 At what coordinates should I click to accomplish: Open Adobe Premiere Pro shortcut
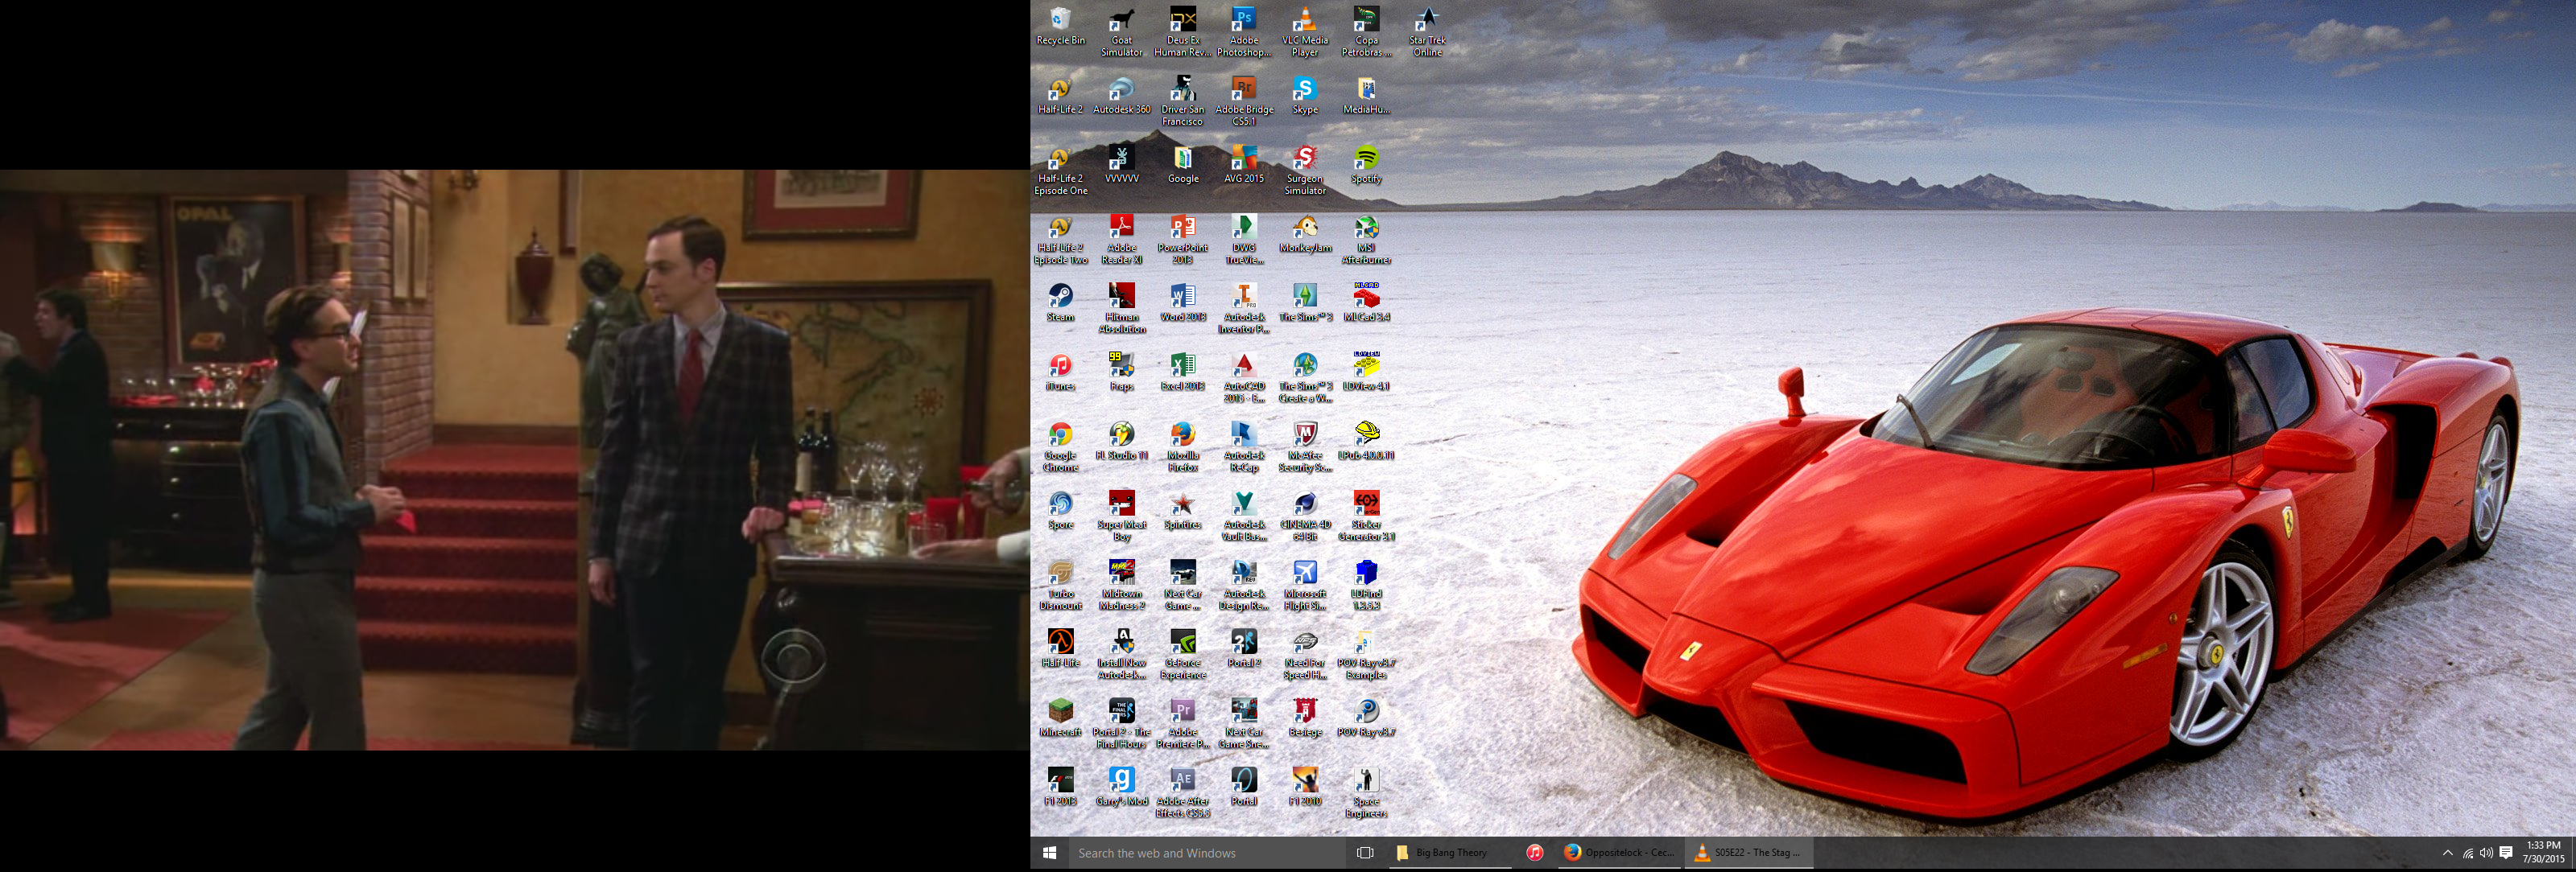pos(1182,722)
